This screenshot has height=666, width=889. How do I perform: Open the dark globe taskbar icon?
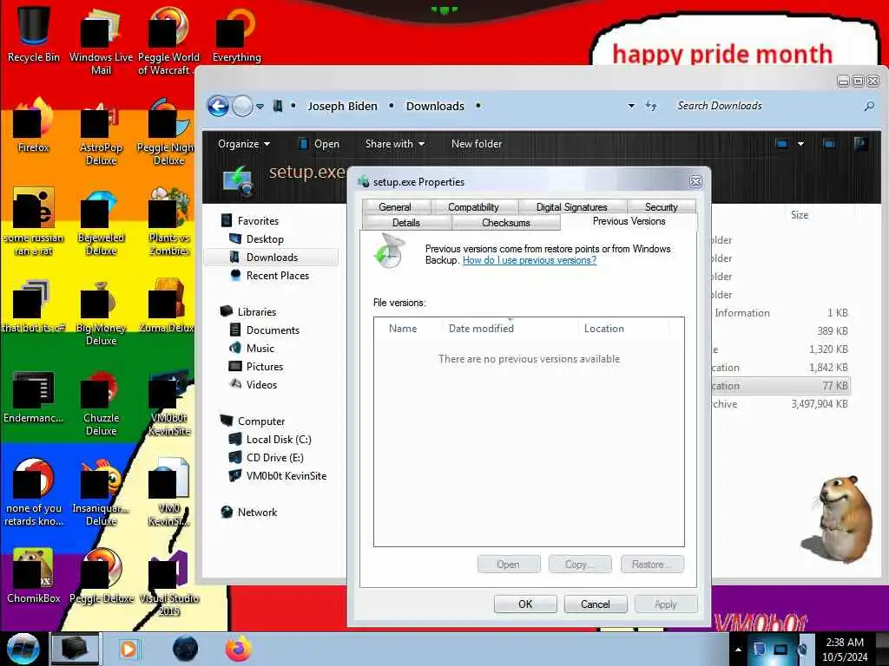coord(185,649)
